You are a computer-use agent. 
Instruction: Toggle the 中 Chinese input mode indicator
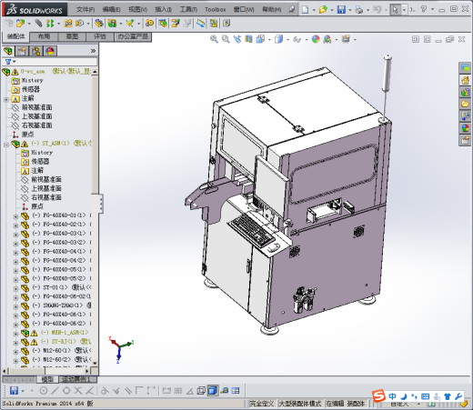click(392, 396)
